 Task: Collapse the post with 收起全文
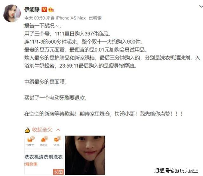pos(42,130)
